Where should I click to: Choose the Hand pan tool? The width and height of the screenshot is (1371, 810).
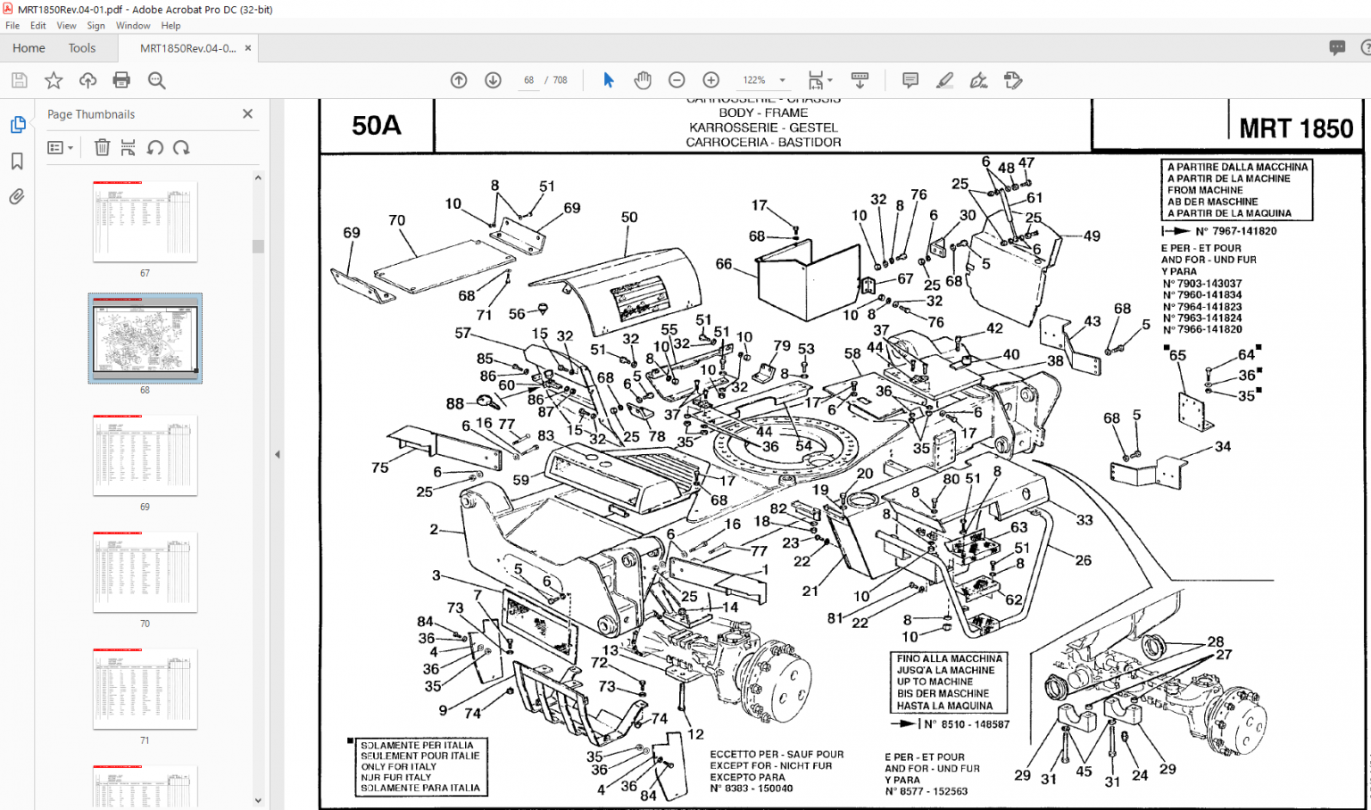click(x=643, y=80)
